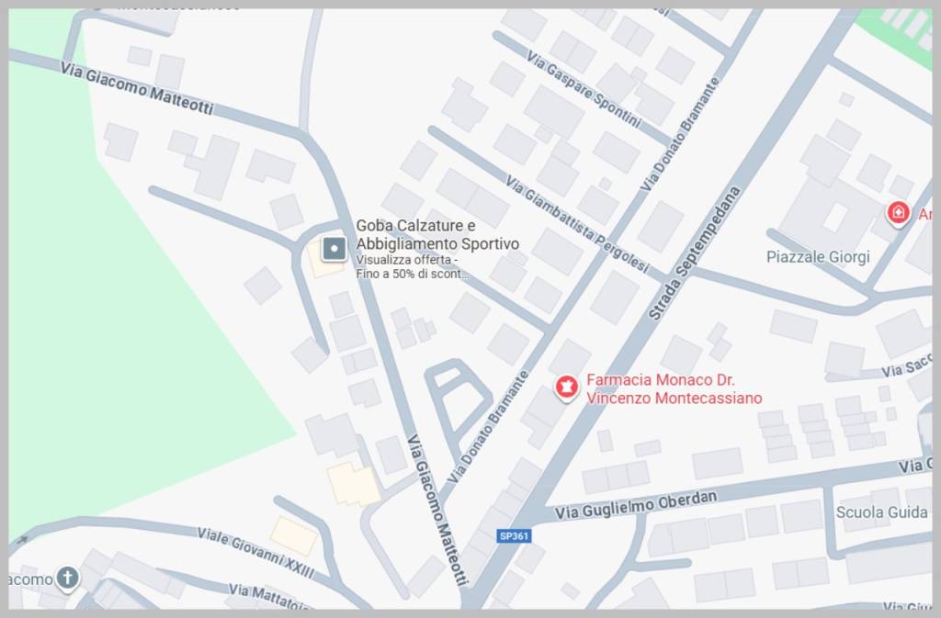This screenshot has width=941, height=618.
Task: Select the yellow building below Goba Calzature
Action: click(353, 484)
